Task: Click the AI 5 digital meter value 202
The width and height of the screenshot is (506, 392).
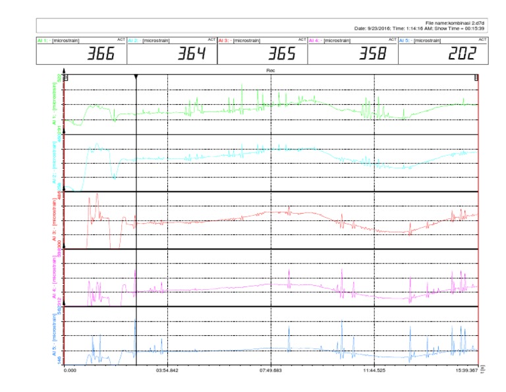Action: tap(463, 53)
